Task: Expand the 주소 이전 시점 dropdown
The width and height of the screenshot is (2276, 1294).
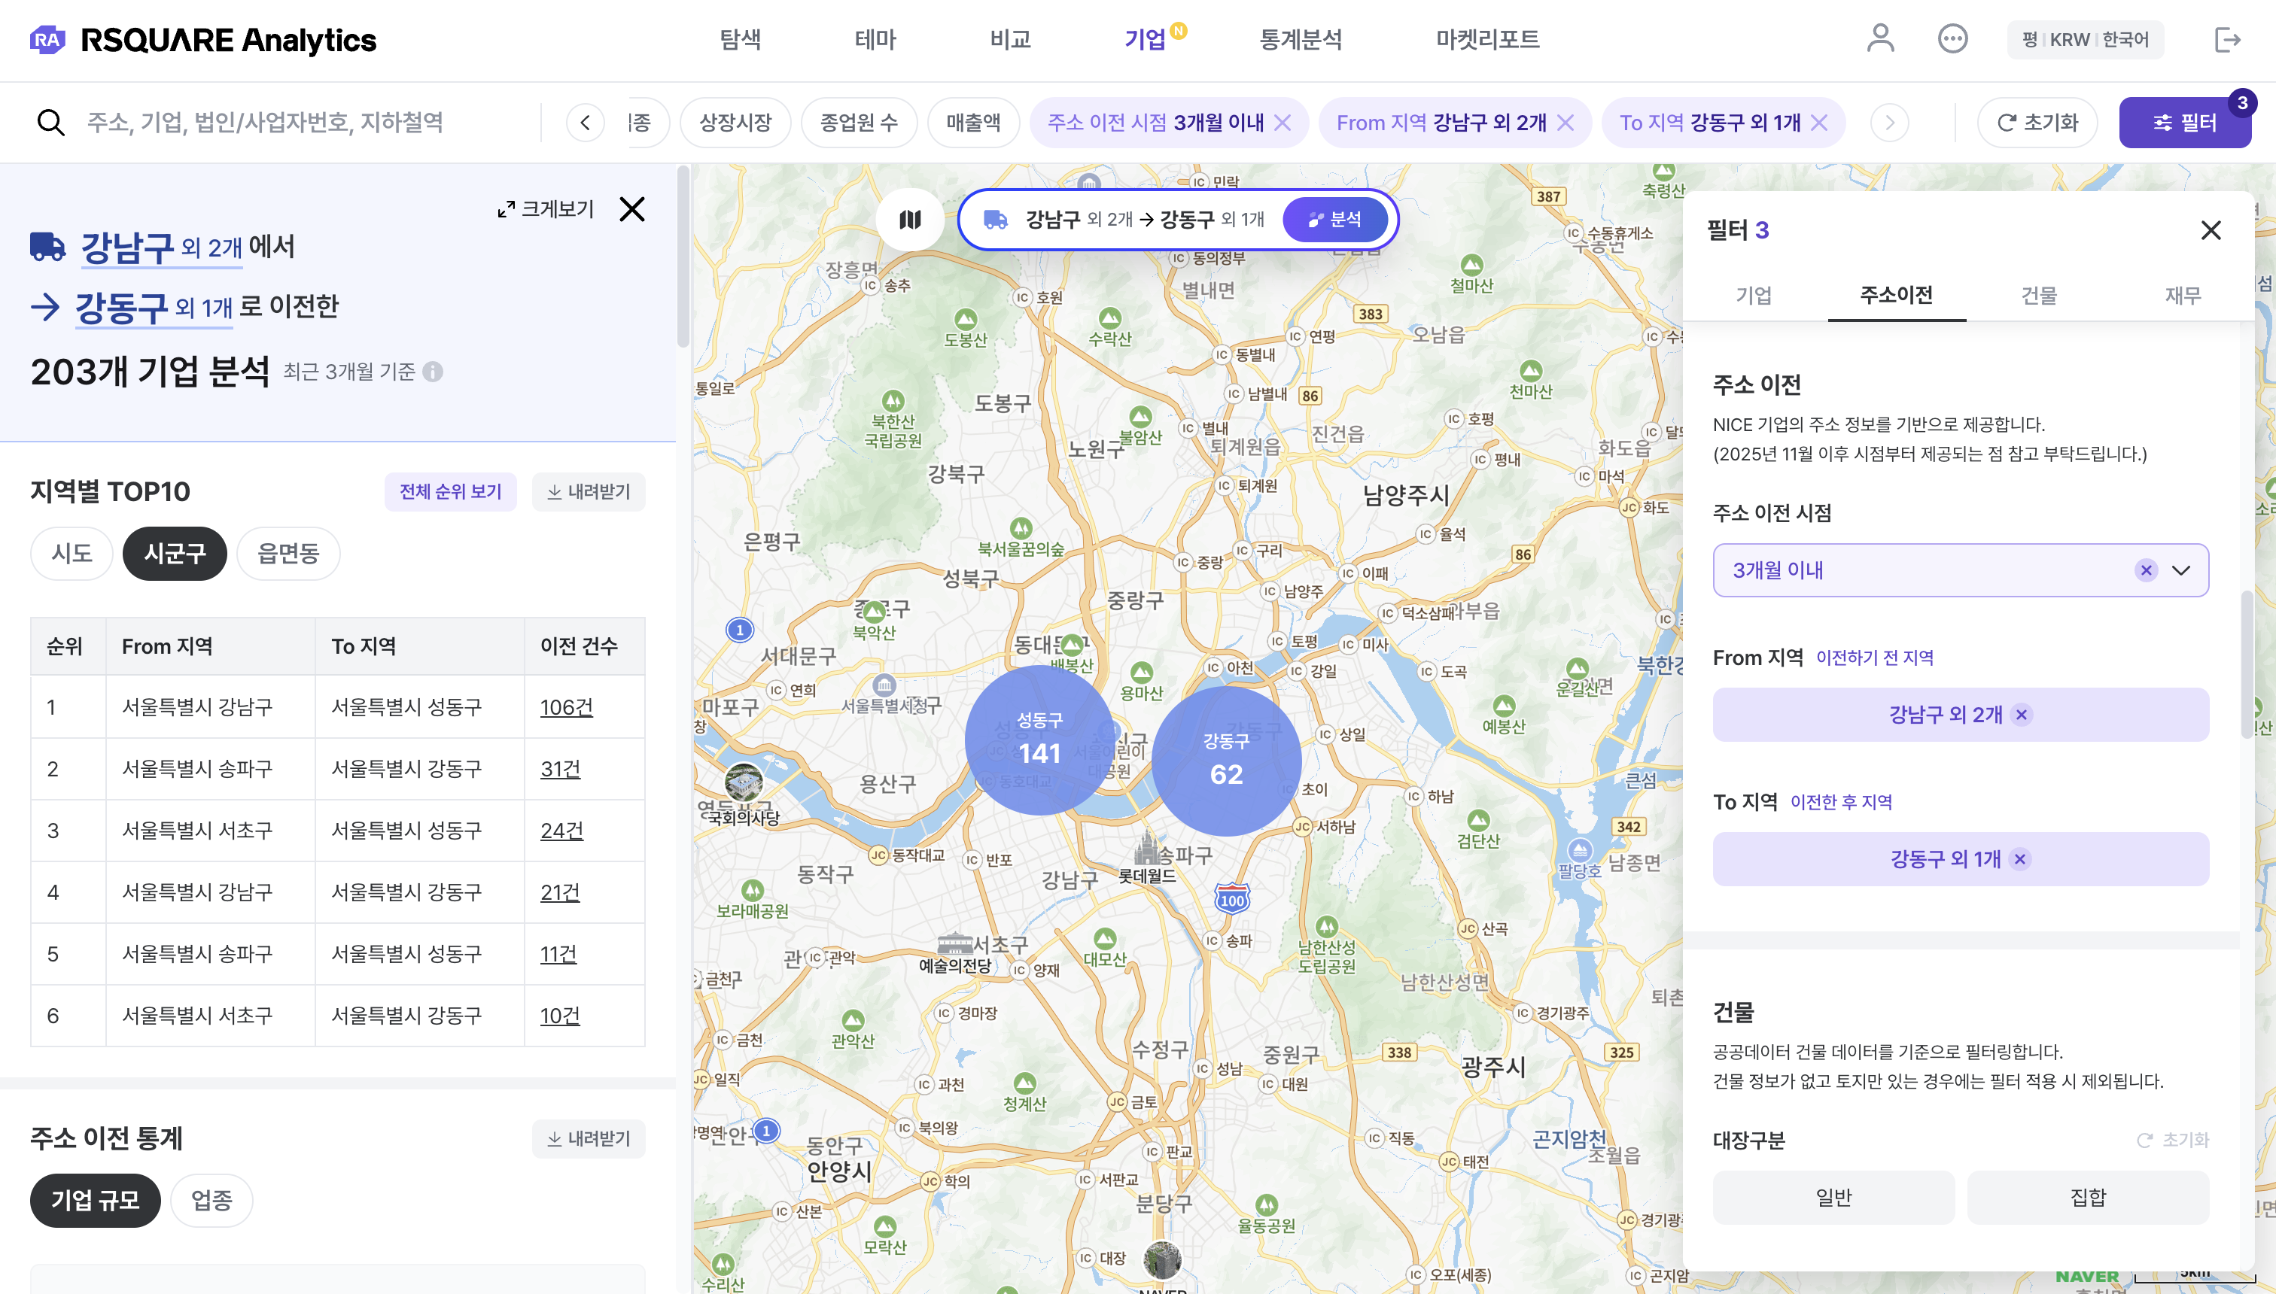Action: click(2180, 570)
